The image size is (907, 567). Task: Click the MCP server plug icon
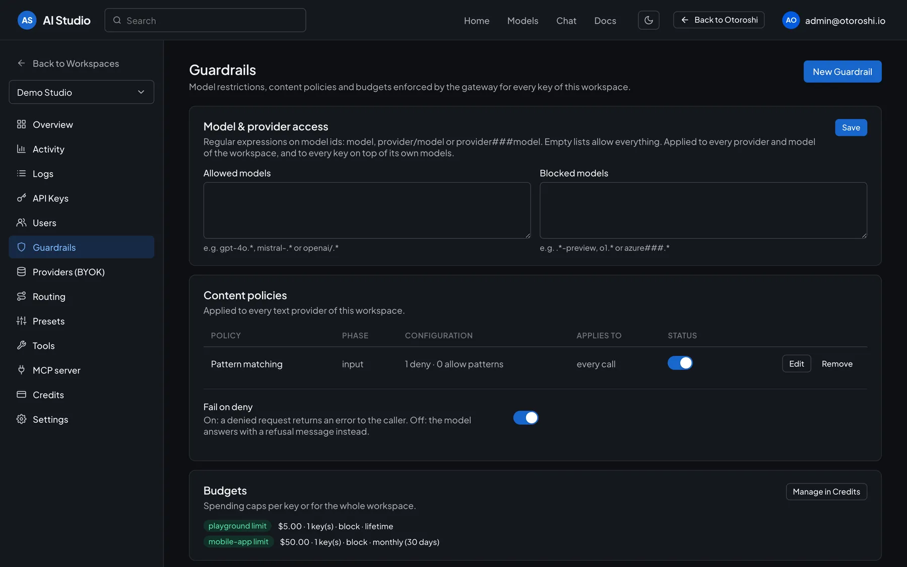[21, 370]
